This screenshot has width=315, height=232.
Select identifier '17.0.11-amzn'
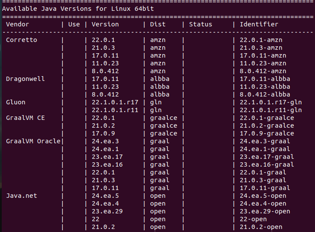tap(263, 55)
